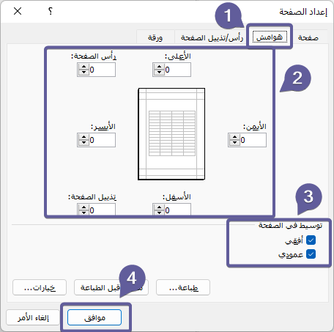
Task: Increase the header (رأس الصفحة) margin up arrow
Action: point(83,67)
